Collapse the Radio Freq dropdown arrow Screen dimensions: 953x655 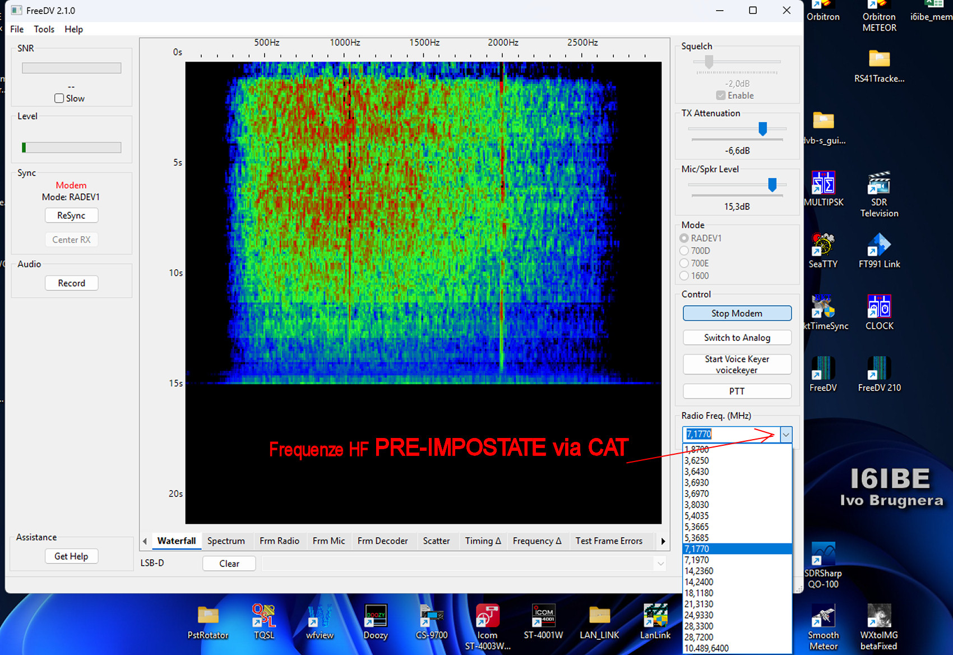point(786,435)
